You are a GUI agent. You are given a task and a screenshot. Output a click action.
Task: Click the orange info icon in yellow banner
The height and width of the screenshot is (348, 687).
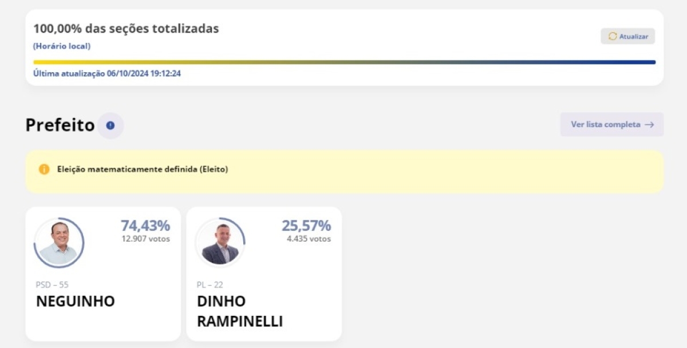tap(44, 169)
